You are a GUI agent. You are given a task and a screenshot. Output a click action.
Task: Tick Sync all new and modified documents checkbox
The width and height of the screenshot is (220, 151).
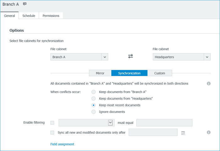point(52,132)
